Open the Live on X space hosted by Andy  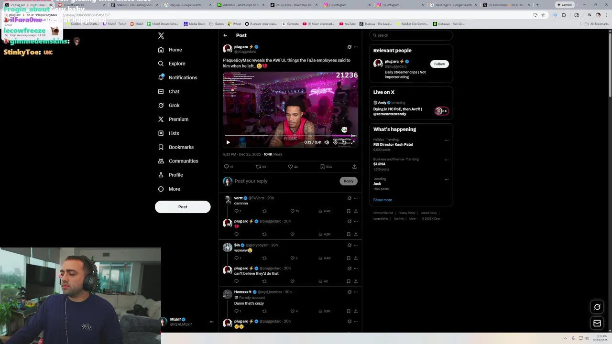tap(411, 108)
